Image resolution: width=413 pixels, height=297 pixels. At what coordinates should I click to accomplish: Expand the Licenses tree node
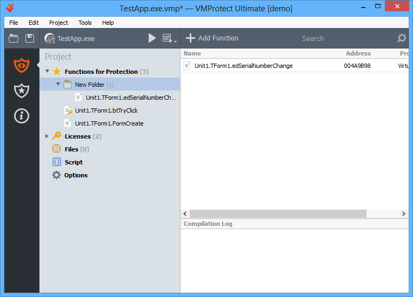tap(47, 136)
